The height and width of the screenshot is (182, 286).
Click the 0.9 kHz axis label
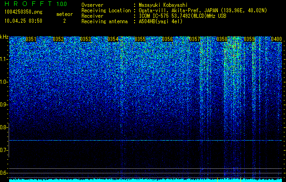tap(4, 105)
